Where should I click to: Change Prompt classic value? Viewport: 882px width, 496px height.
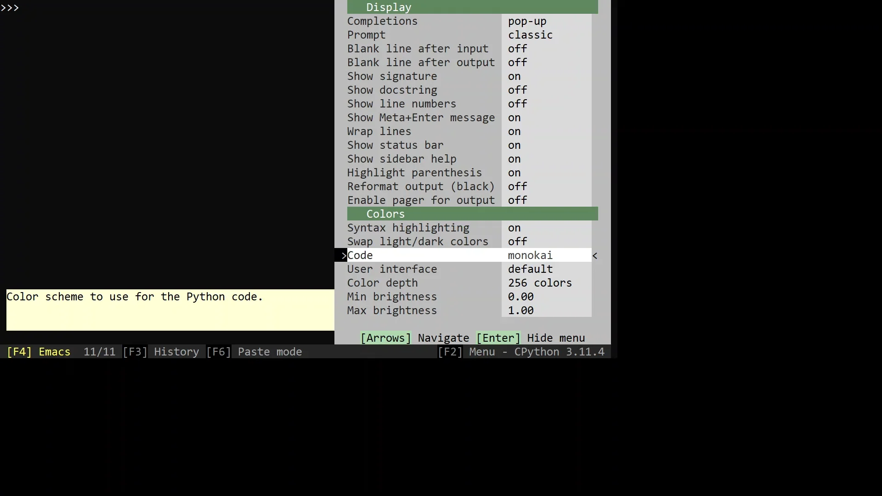point(530,35)
